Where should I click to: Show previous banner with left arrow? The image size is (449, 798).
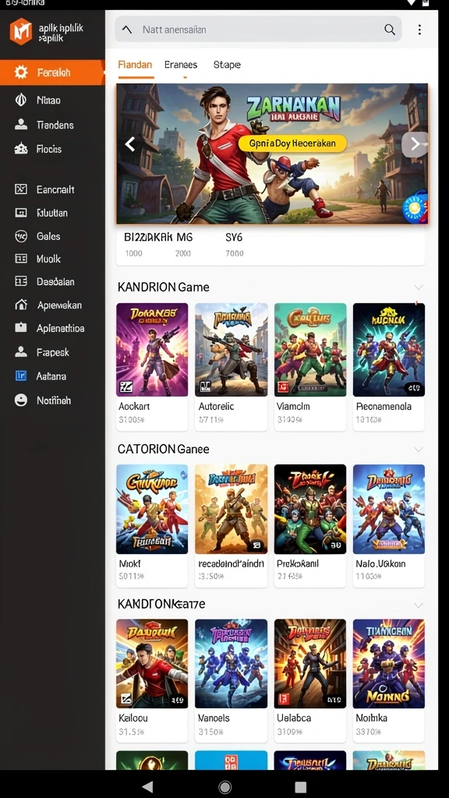tap(130, 144)
